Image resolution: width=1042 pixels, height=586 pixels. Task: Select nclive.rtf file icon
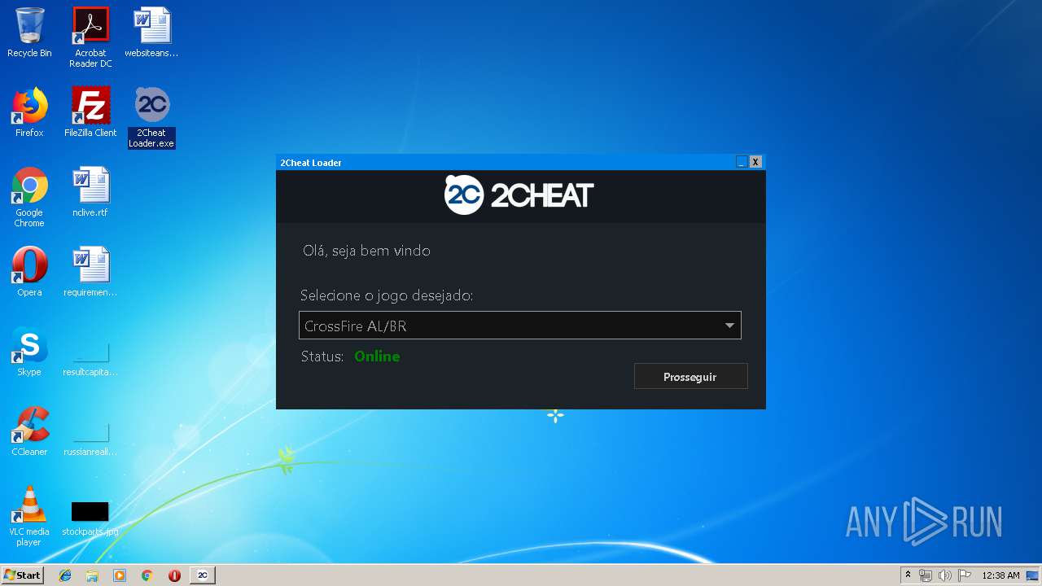[90, 192]
